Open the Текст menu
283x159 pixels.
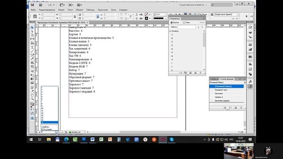point(70,10)
